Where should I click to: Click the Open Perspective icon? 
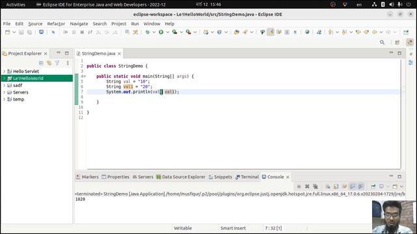tap(397, 42)
